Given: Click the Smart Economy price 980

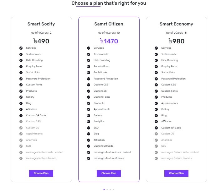Looking at the screenshot, I should [x=176, y=41].
